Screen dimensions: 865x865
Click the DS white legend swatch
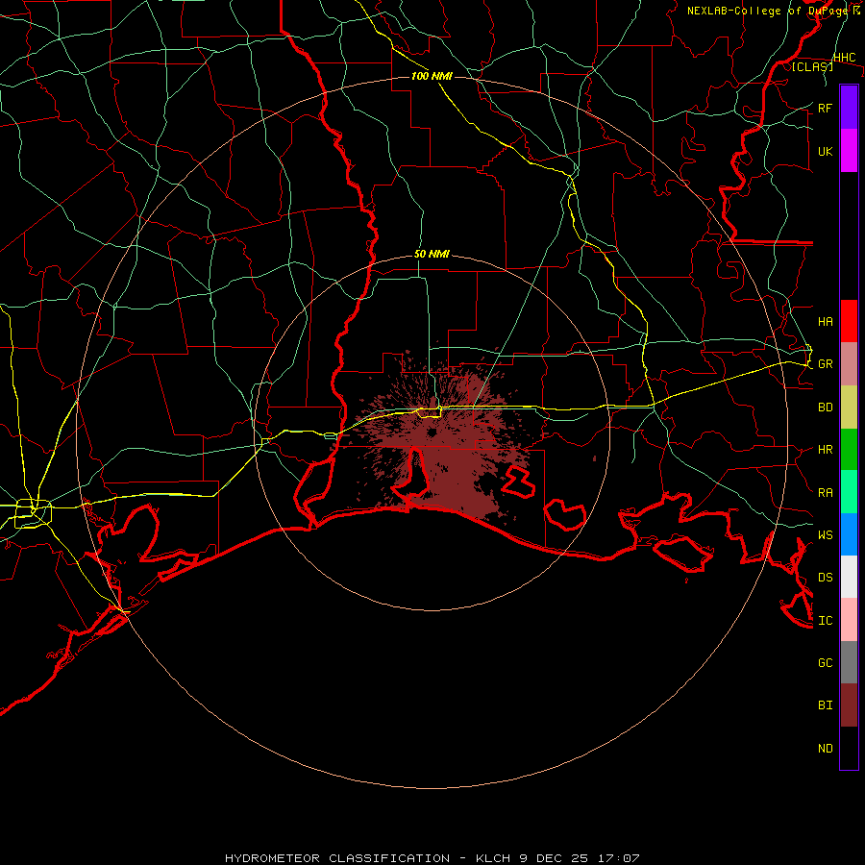point(849,577)
